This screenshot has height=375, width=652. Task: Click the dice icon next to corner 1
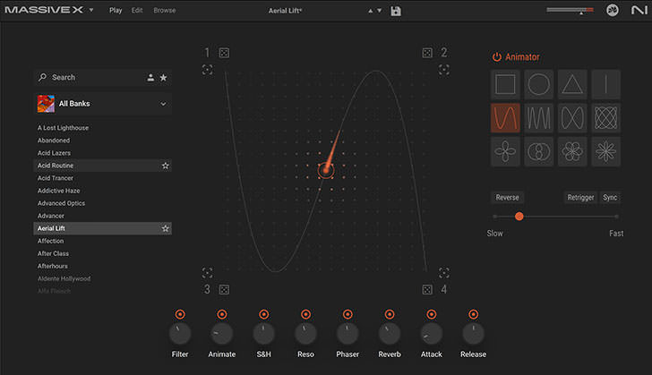click(224, 53)
